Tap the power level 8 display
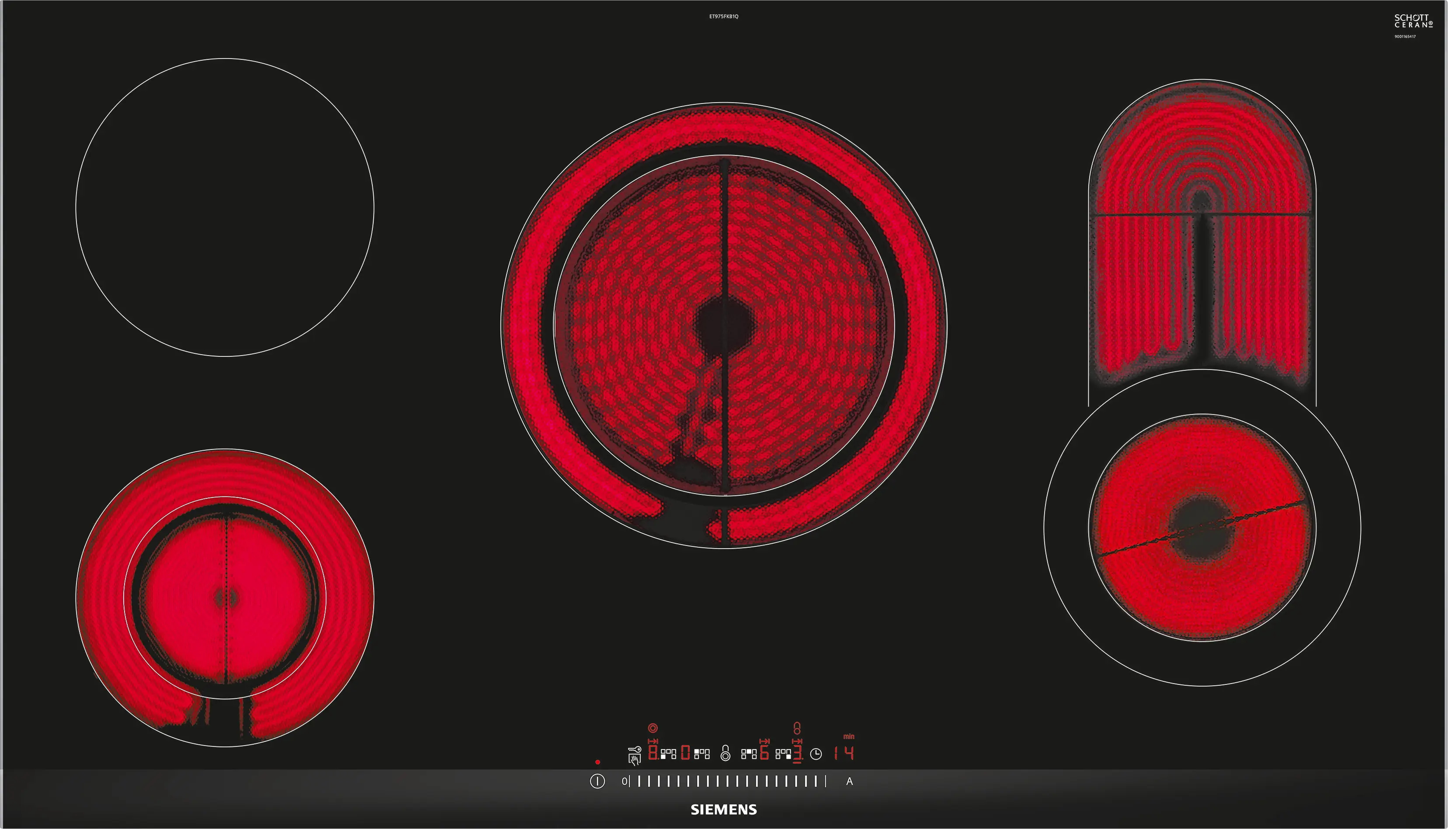 pyautogui.click(x=653, y=753)
